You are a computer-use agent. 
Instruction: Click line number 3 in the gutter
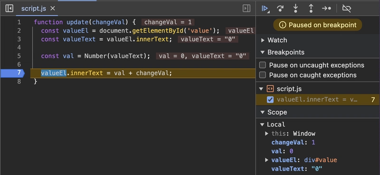(19, 39)
